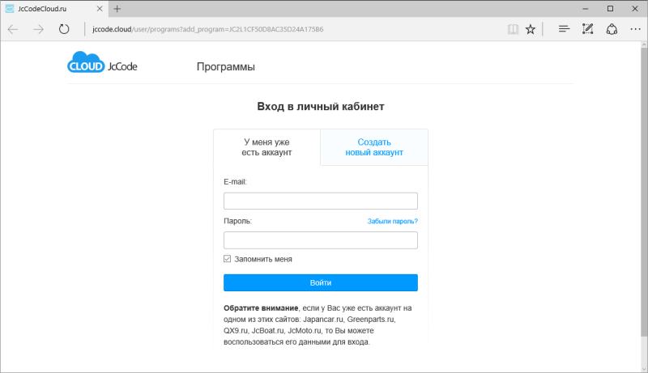Add page to favorites star icon
648x373 pixels.
531,29
